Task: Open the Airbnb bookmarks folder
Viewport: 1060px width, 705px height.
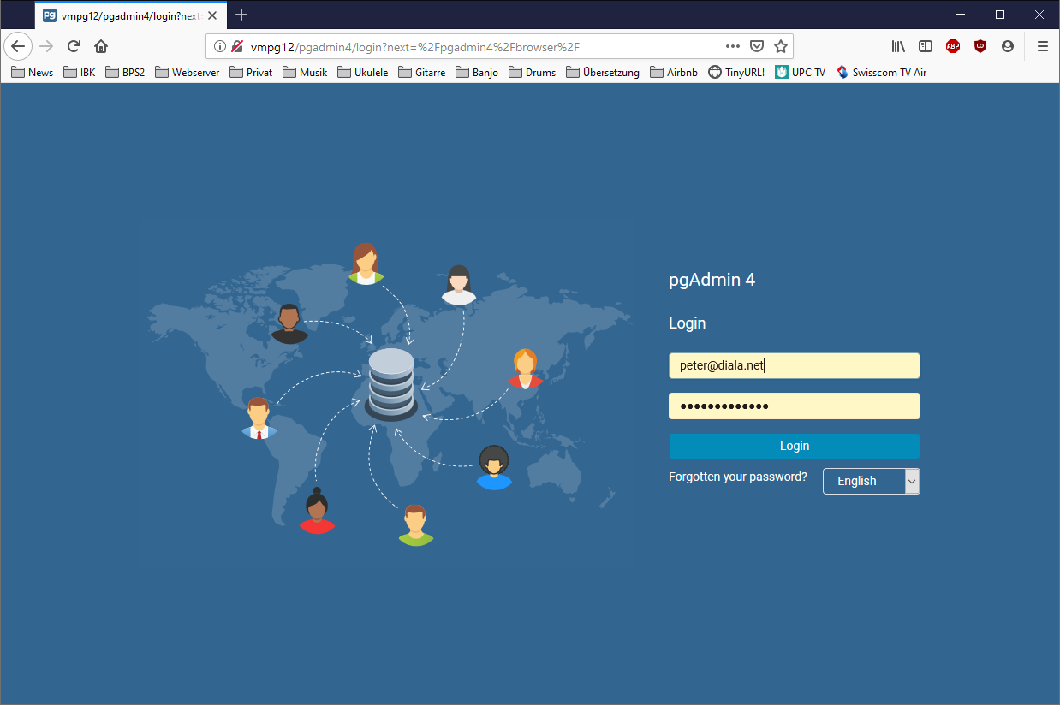Action: pos(674,73)
